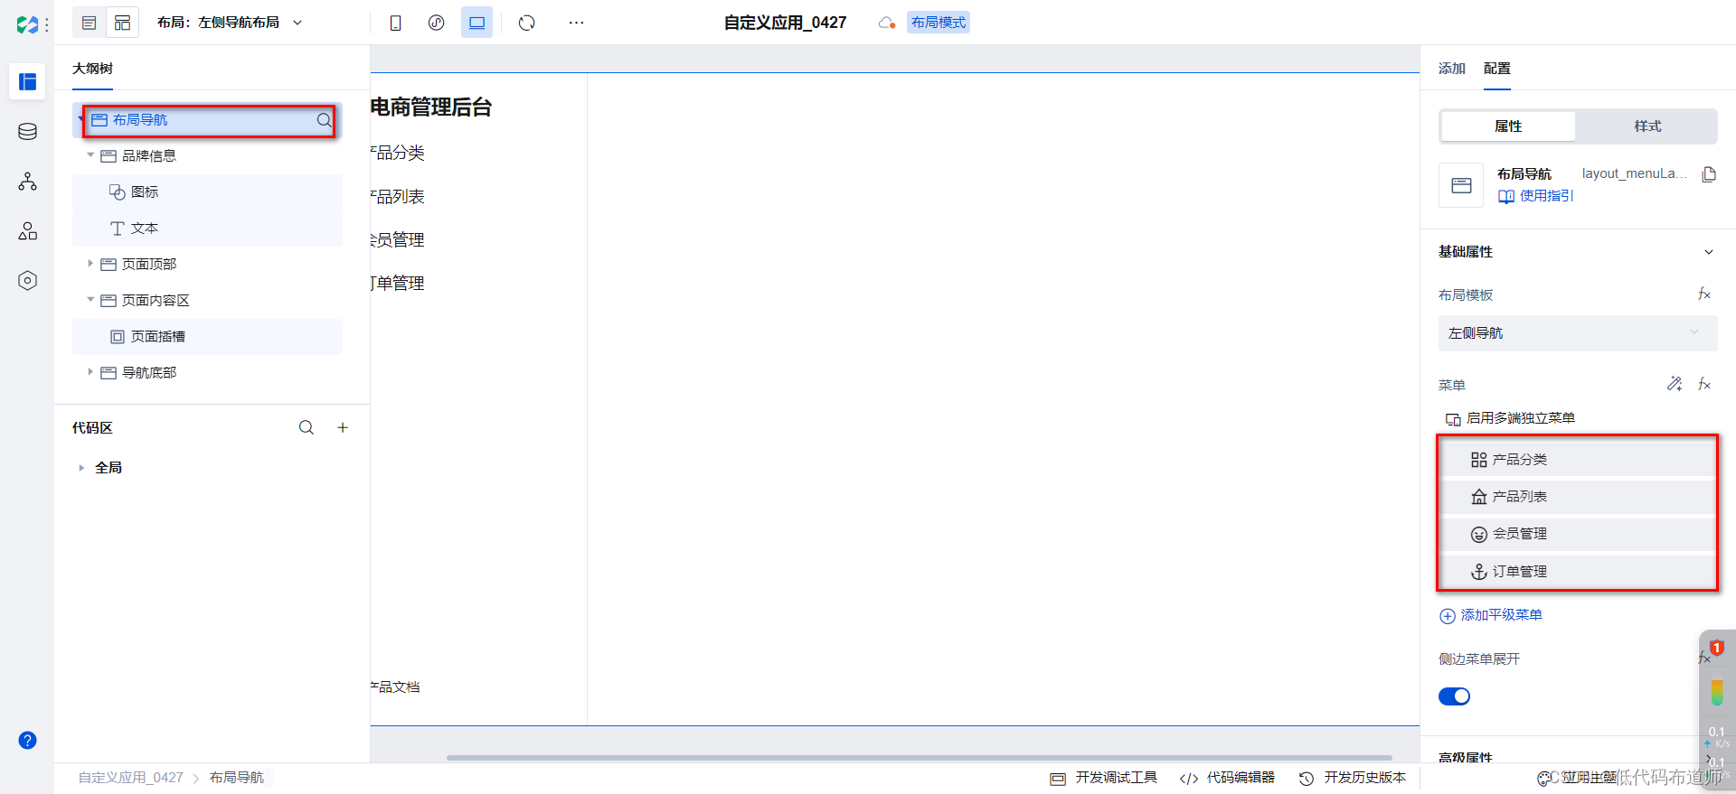The height and width of the screenshot is (794, 1736).
Task: Collapse the 布局导航 root node
Action: click(x=80, y=119)
